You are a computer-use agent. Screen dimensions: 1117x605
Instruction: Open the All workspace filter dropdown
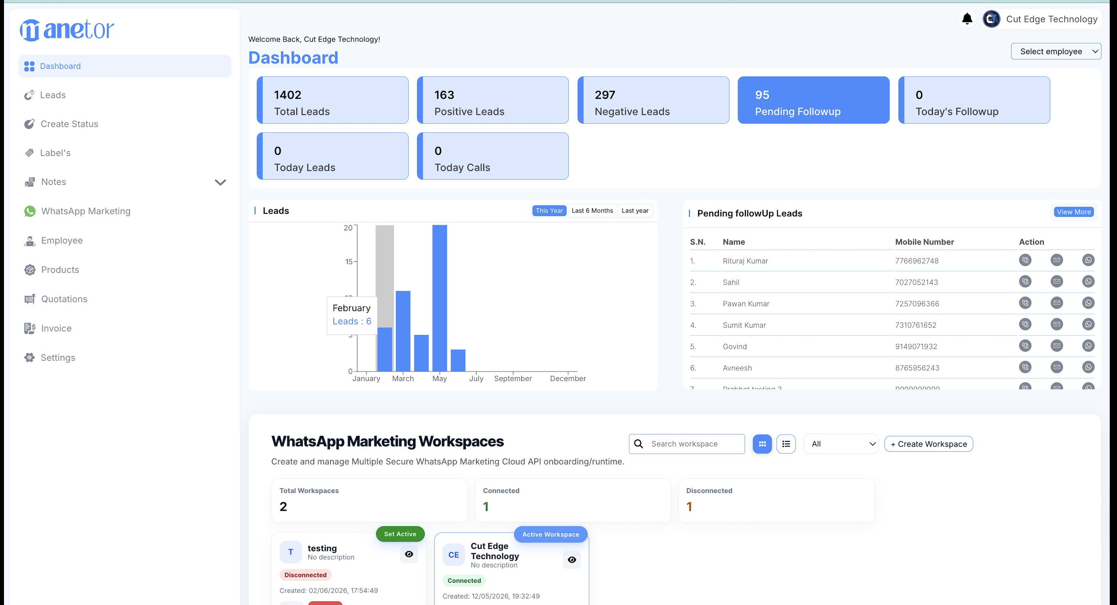pos(841,444)
